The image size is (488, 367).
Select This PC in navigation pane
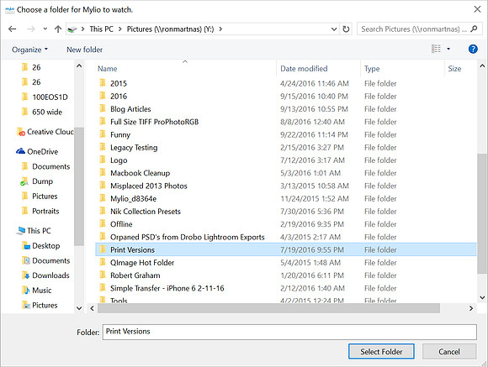tap(39, 231)
